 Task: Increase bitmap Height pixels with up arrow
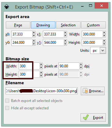point(41,73)
